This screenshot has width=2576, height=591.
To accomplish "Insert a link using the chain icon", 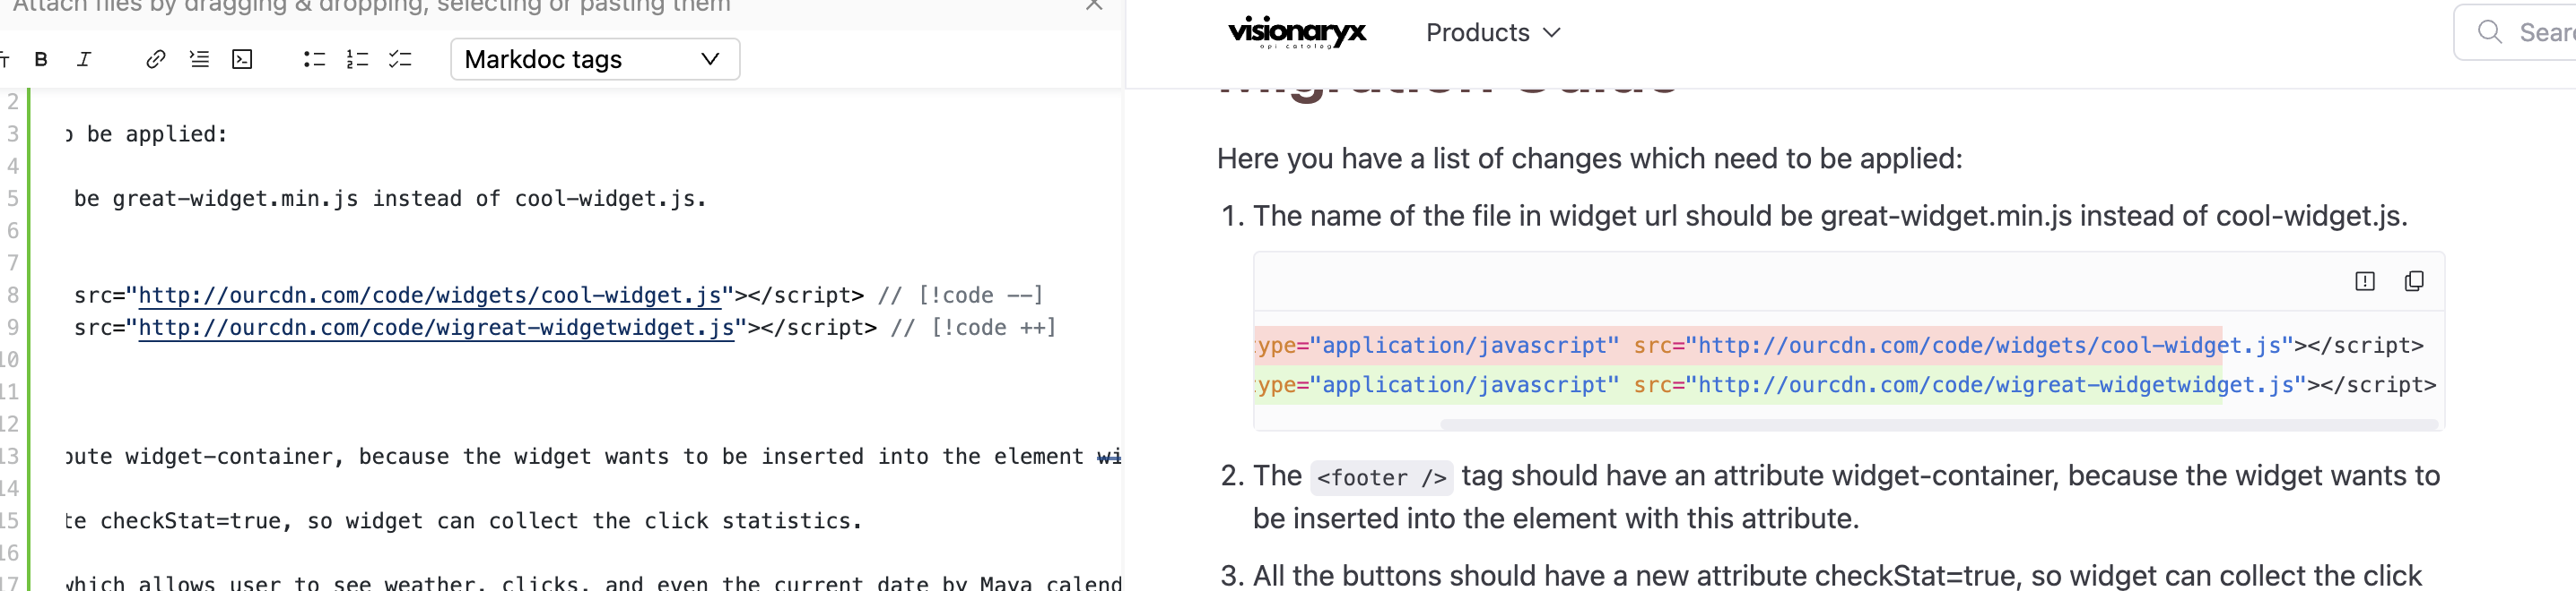I will tap(155, 60).
